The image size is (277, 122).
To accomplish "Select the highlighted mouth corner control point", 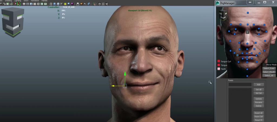I will point(238,55).
